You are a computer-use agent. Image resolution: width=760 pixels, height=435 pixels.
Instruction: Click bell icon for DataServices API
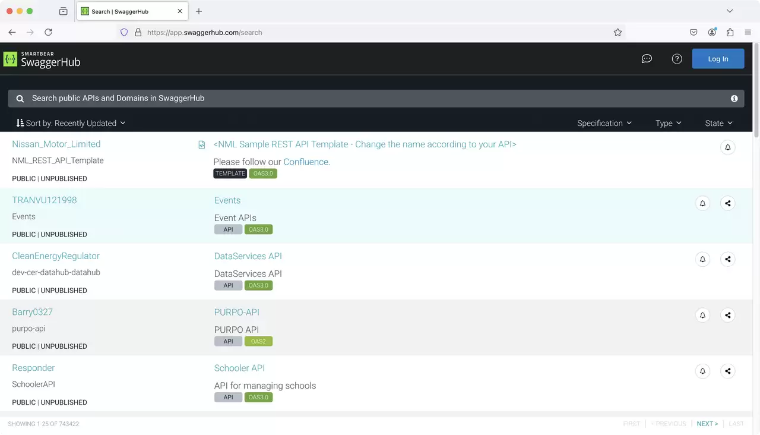pos(702,259)
